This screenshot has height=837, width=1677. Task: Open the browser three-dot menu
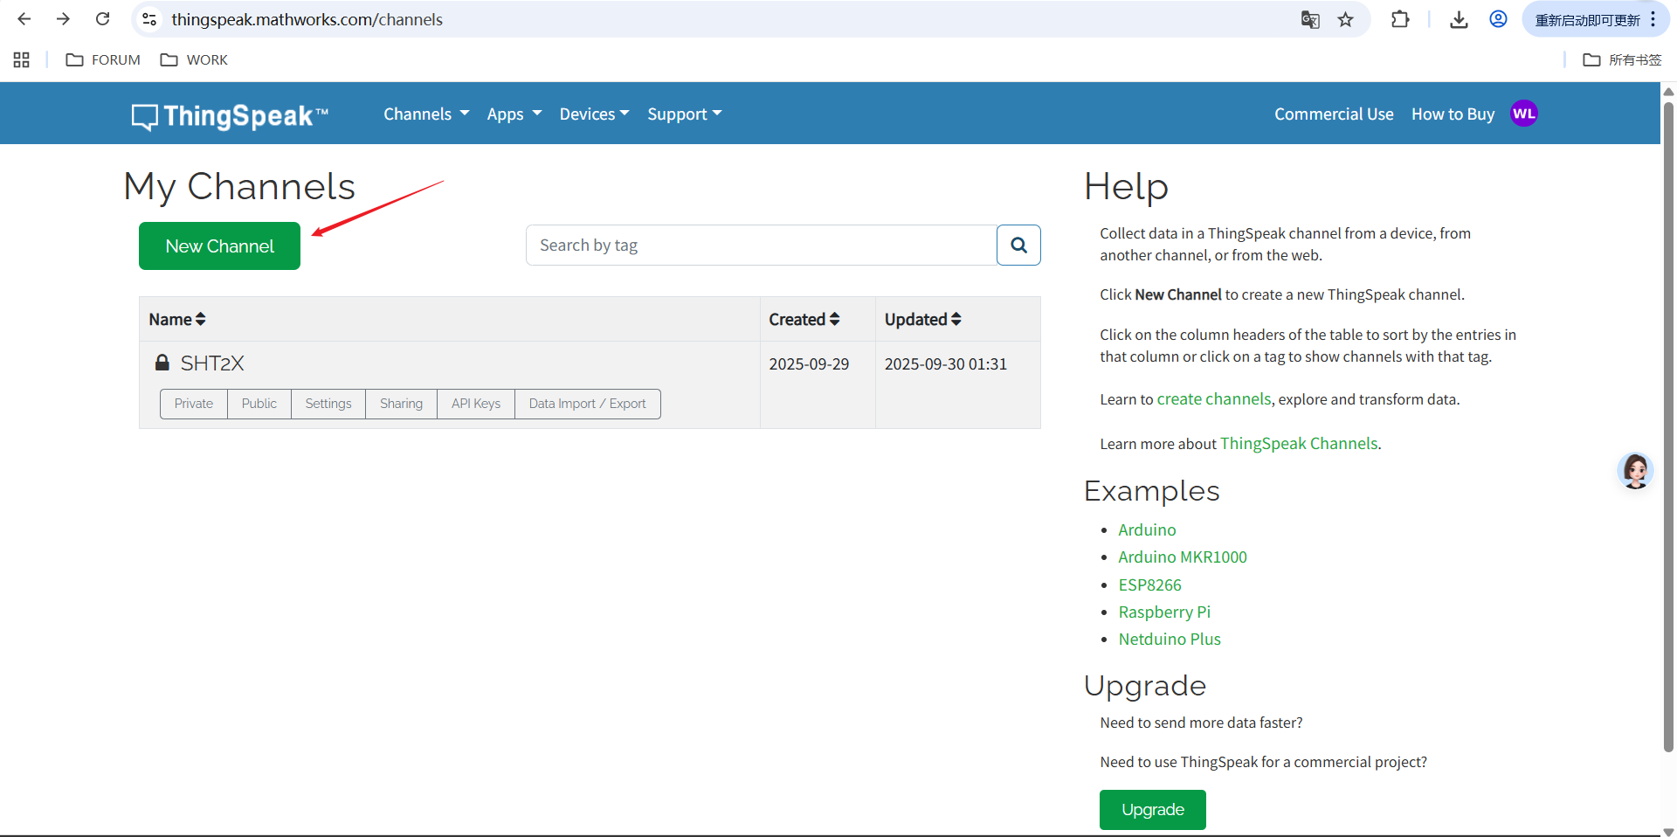coord(1653,19)
